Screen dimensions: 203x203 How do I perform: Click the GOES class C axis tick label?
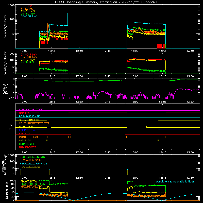tap(14, 79)
